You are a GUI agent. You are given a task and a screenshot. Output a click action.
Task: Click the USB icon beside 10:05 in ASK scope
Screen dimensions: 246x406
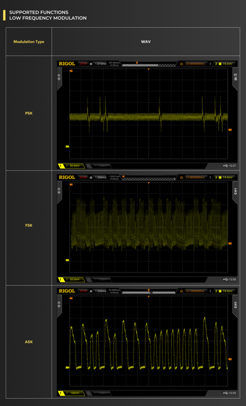coord(225,393)
